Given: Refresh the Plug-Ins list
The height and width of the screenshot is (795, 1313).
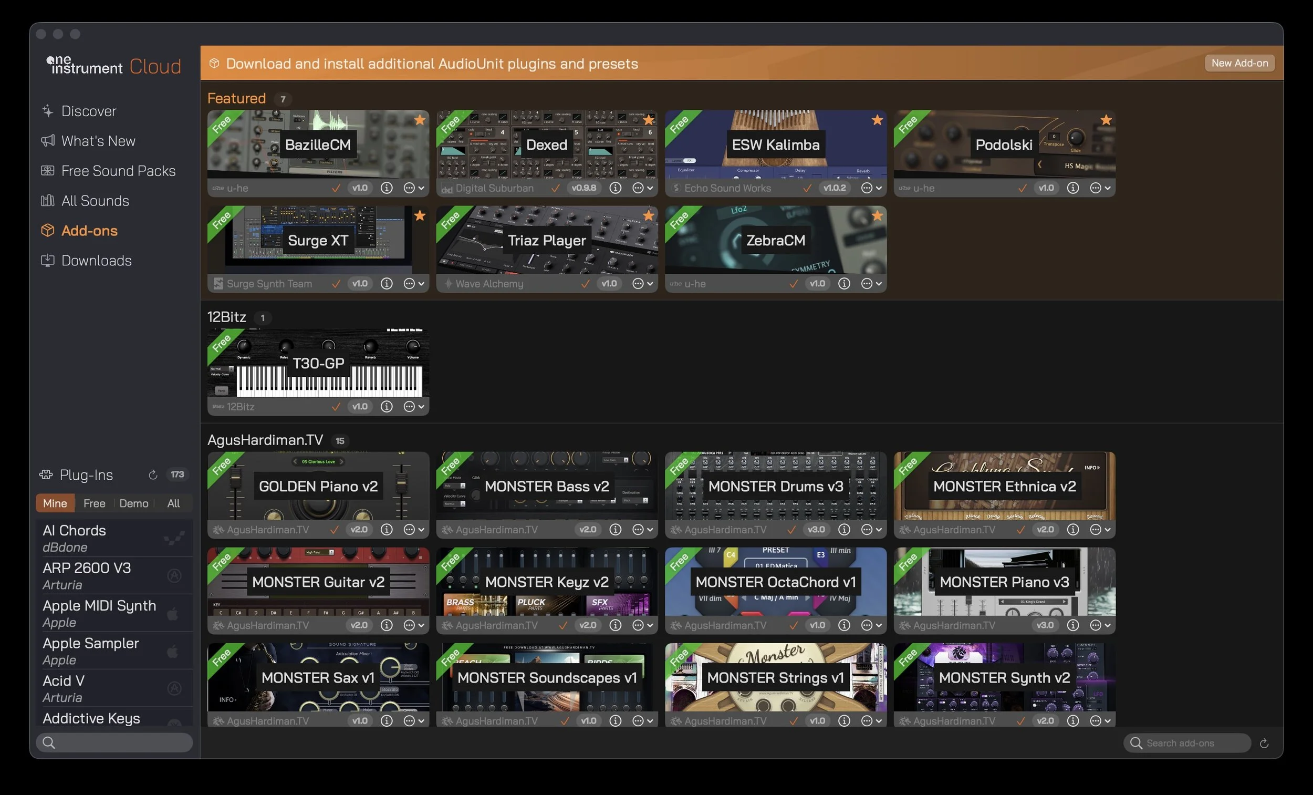Looking at the screenshot, I should [153, 474].
